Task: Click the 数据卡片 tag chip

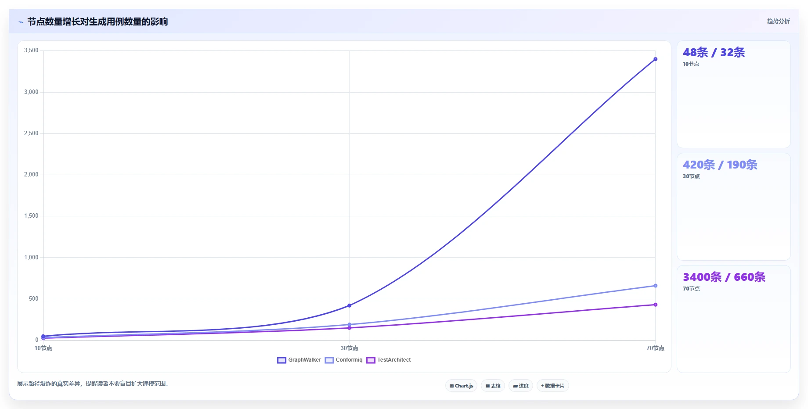Action: [552, 386]
